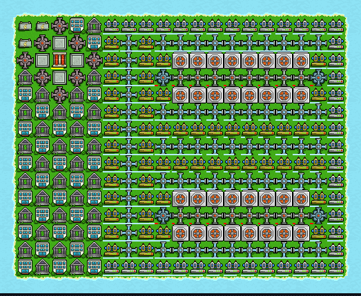Click the battery beside the top-row gray vent
The width and height of the screenshot is (361, 296).
tap(42, 26)
